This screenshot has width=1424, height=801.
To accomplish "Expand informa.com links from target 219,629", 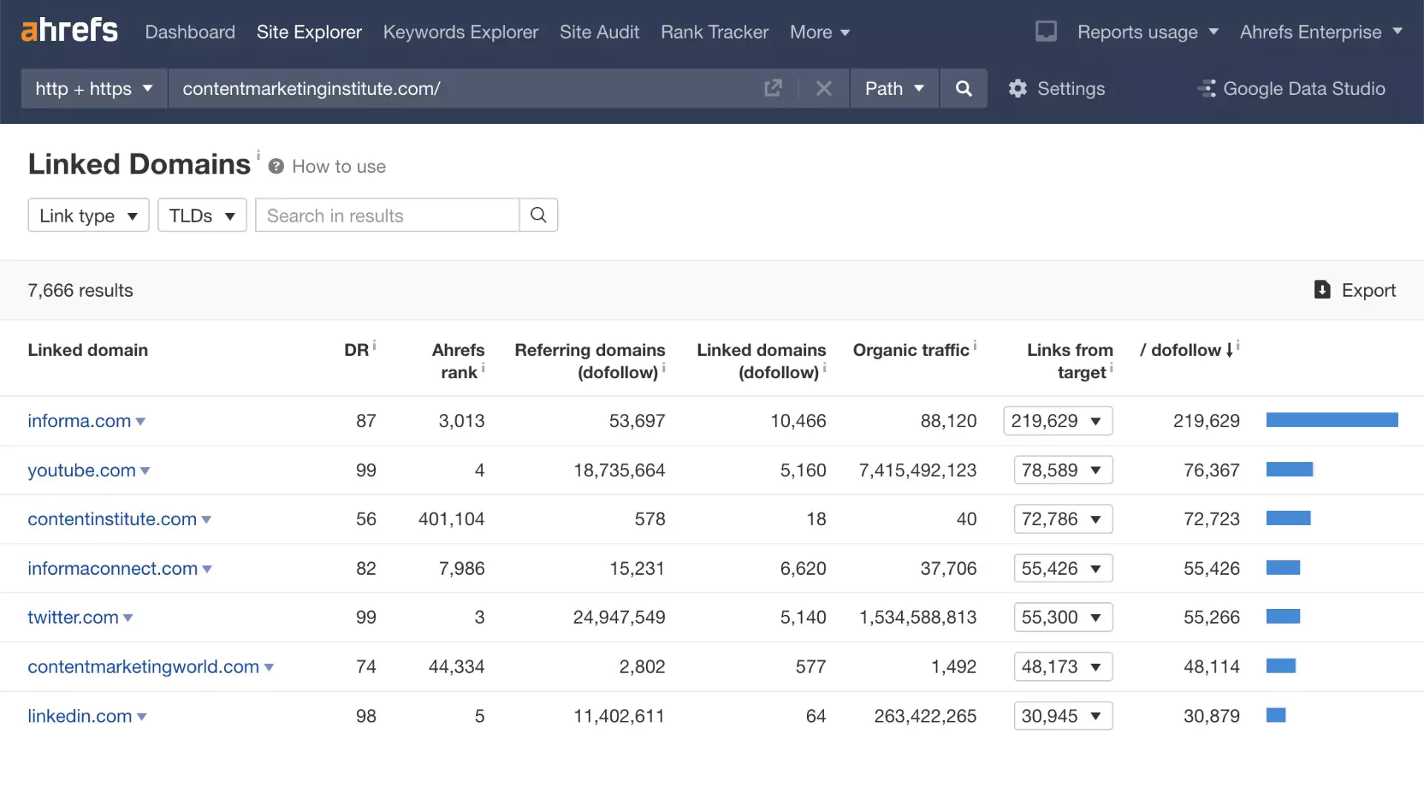I will pos(1058,421).
